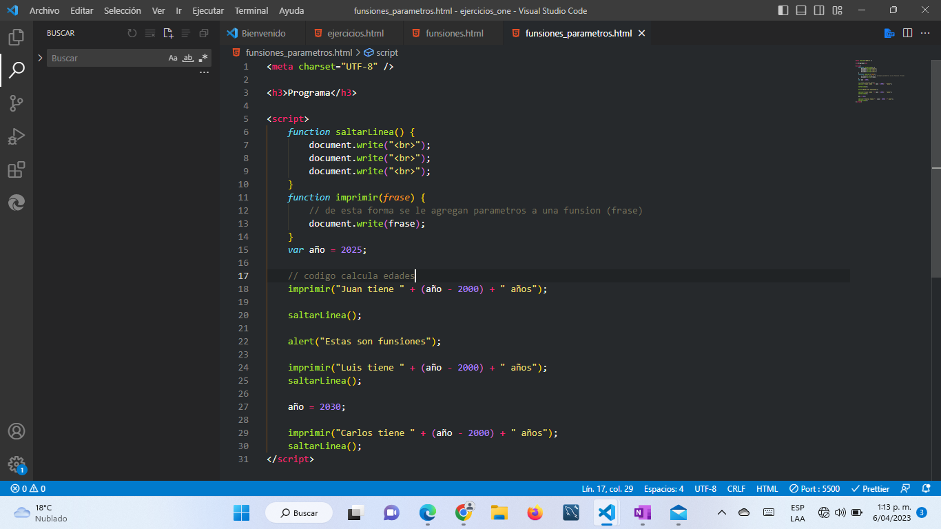941x529 pixels.
Task: Change end of line sequence CRLF
Action: [x=736, y=488]
